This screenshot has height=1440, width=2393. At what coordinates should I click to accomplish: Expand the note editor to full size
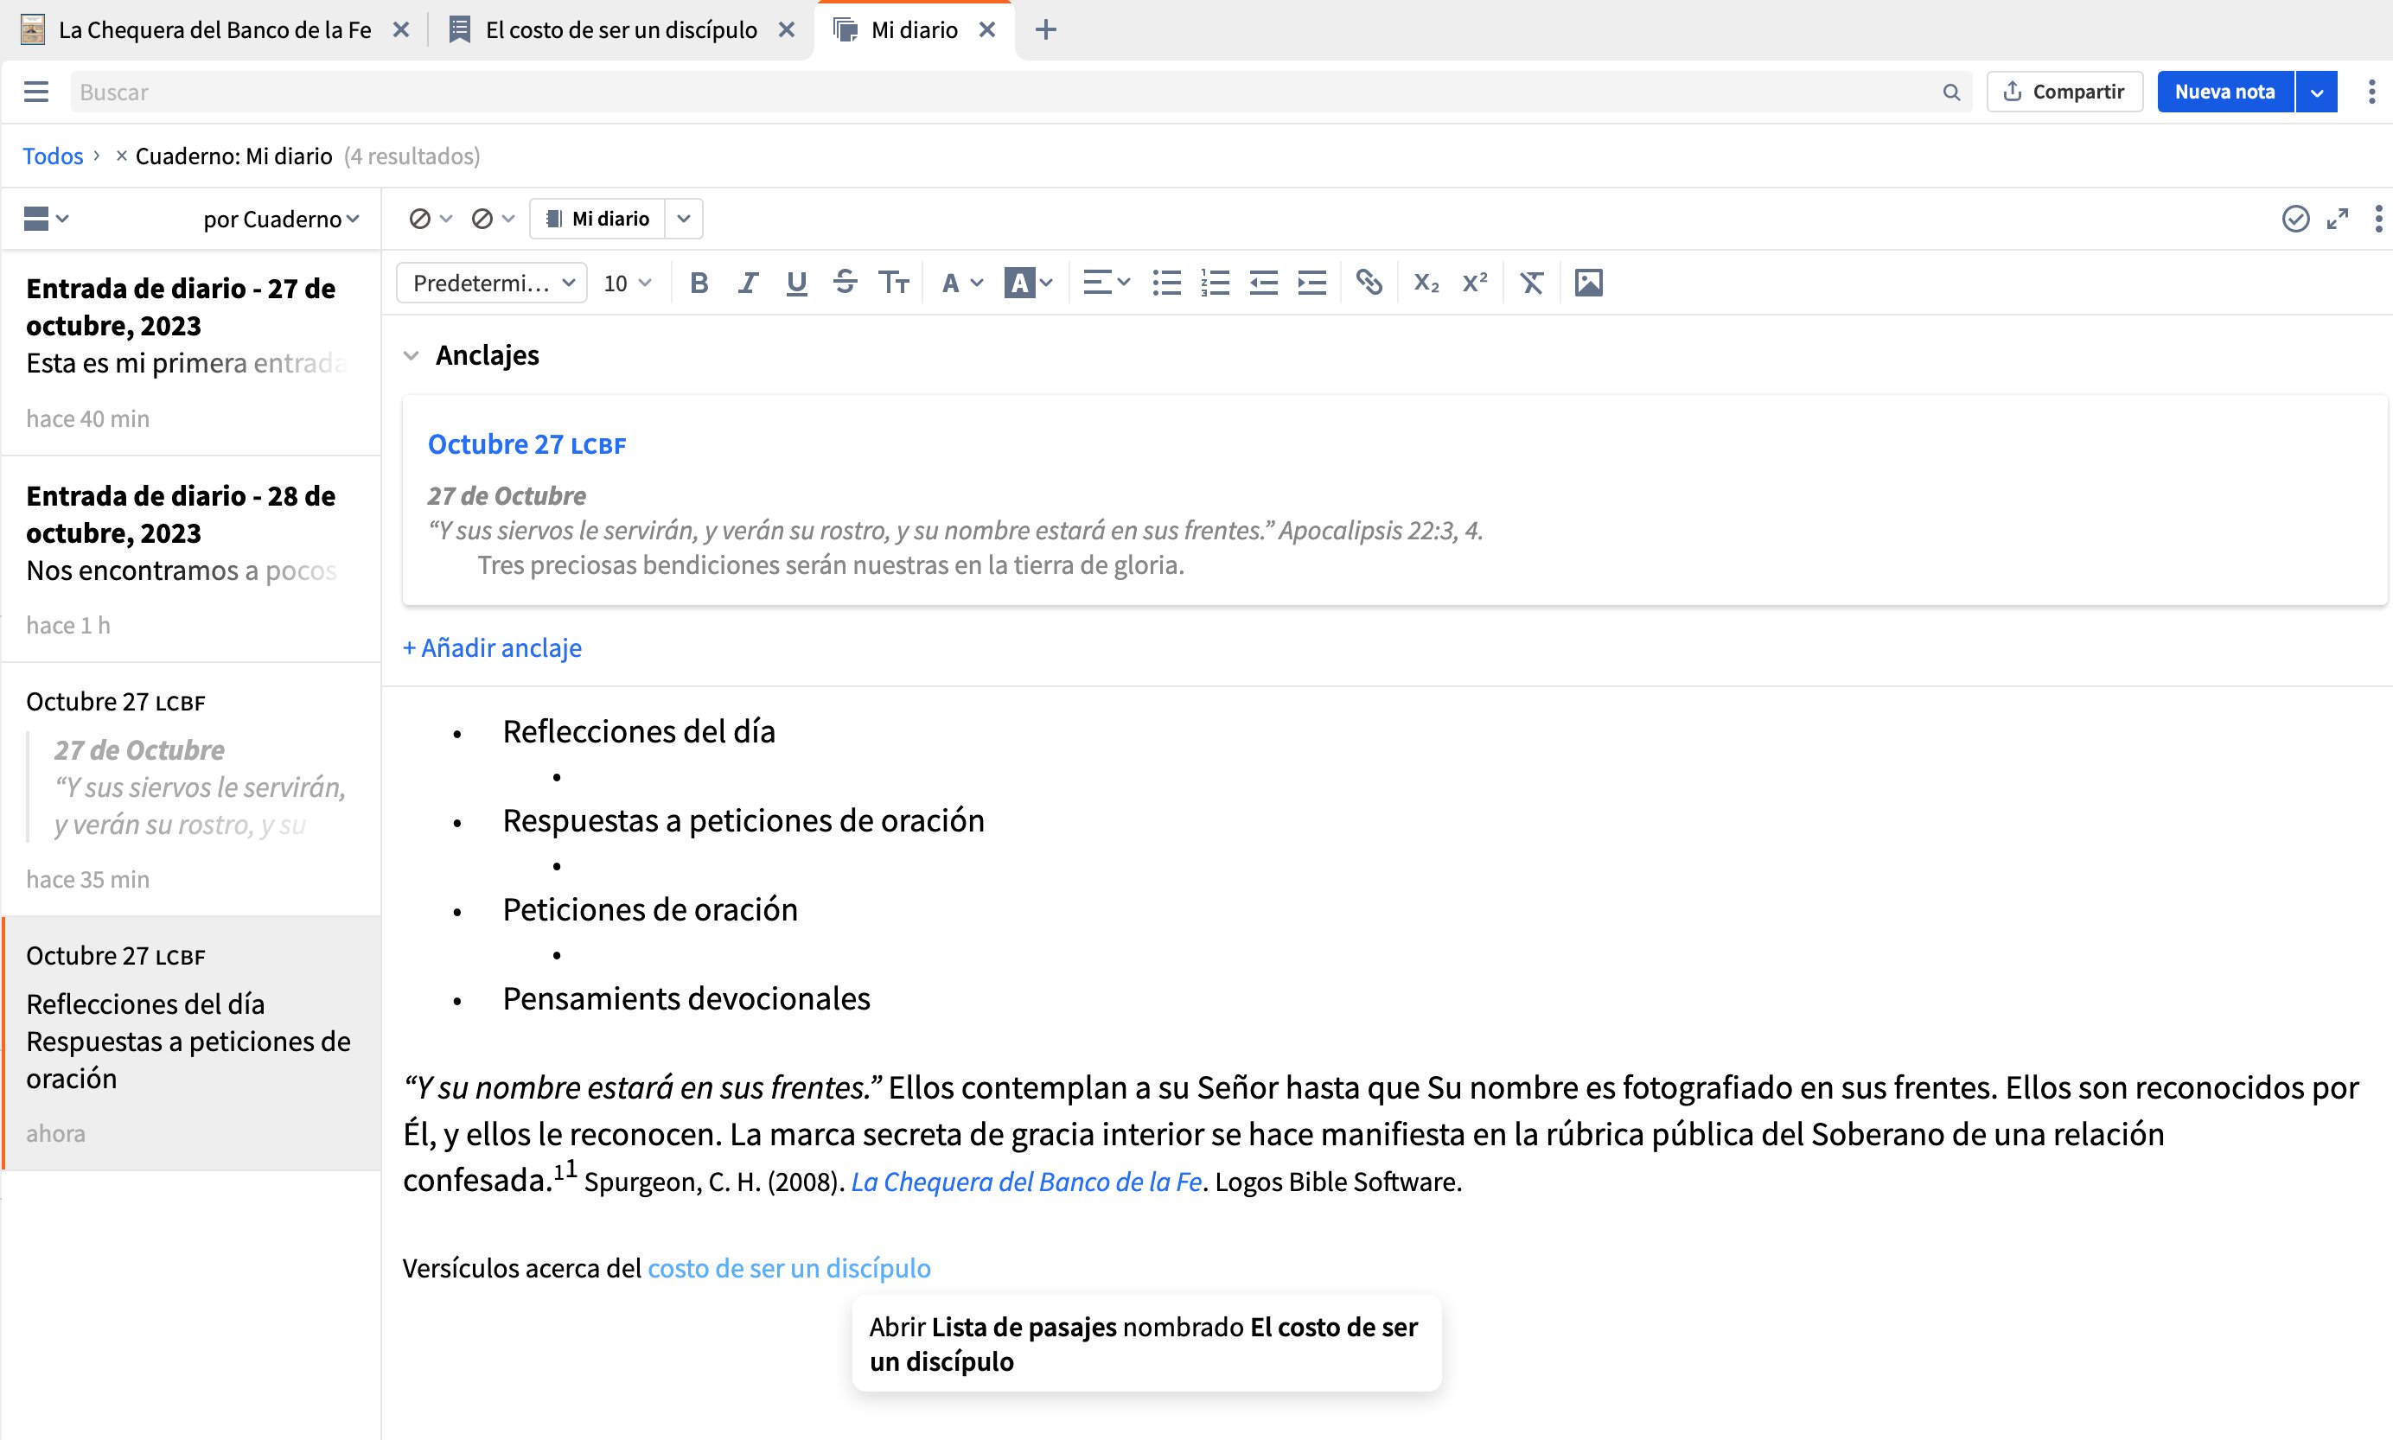point(2338,219)
